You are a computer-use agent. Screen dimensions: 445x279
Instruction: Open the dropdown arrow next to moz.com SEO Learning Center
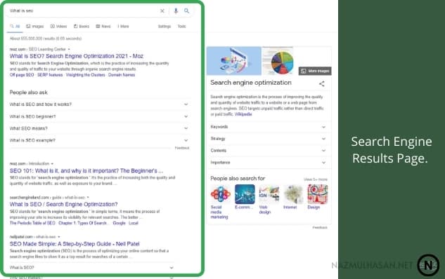click(69, 49)
